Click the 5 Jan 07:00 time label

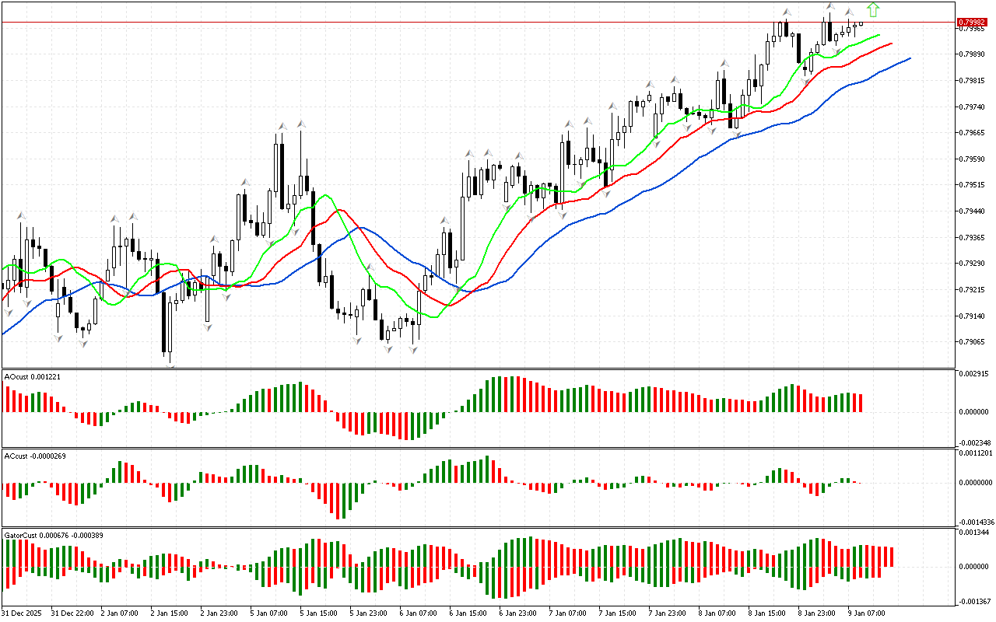[x=270, y=613]
